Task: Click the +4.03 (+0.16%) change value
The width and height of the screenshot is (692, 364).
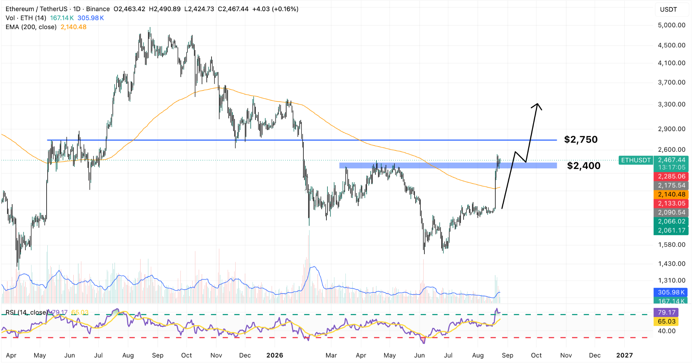Action: 275,9
